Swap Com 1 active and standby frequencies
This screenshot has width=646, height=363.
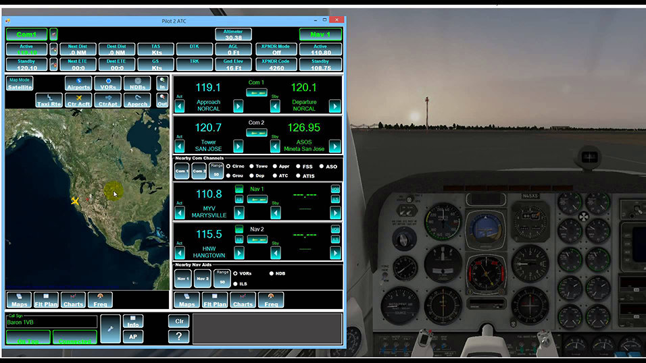[257, 92]
